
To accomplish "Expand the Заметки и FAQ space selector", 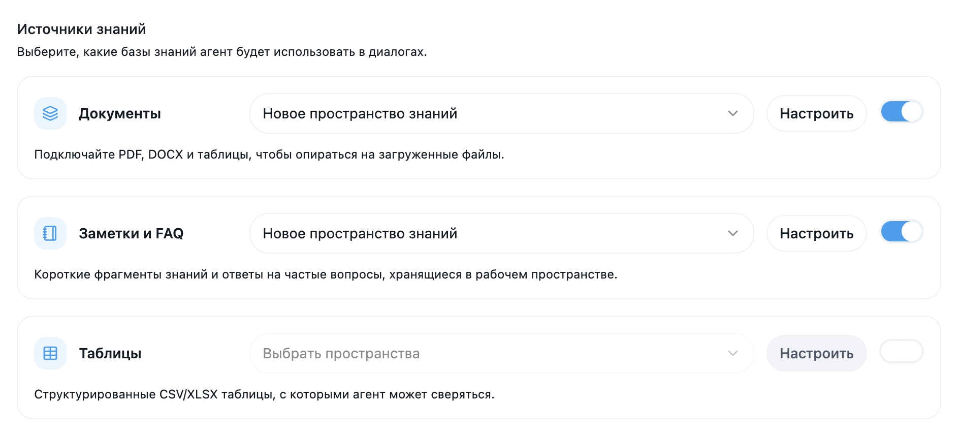I will coord(501,233).
